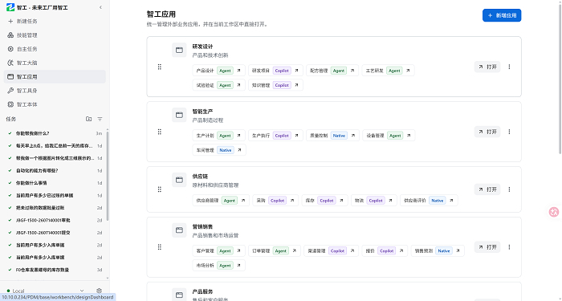Screen dimensions: 562x301
Task: Click the 智工 logo icon in sidebar header
Action: tap(10, 7)
